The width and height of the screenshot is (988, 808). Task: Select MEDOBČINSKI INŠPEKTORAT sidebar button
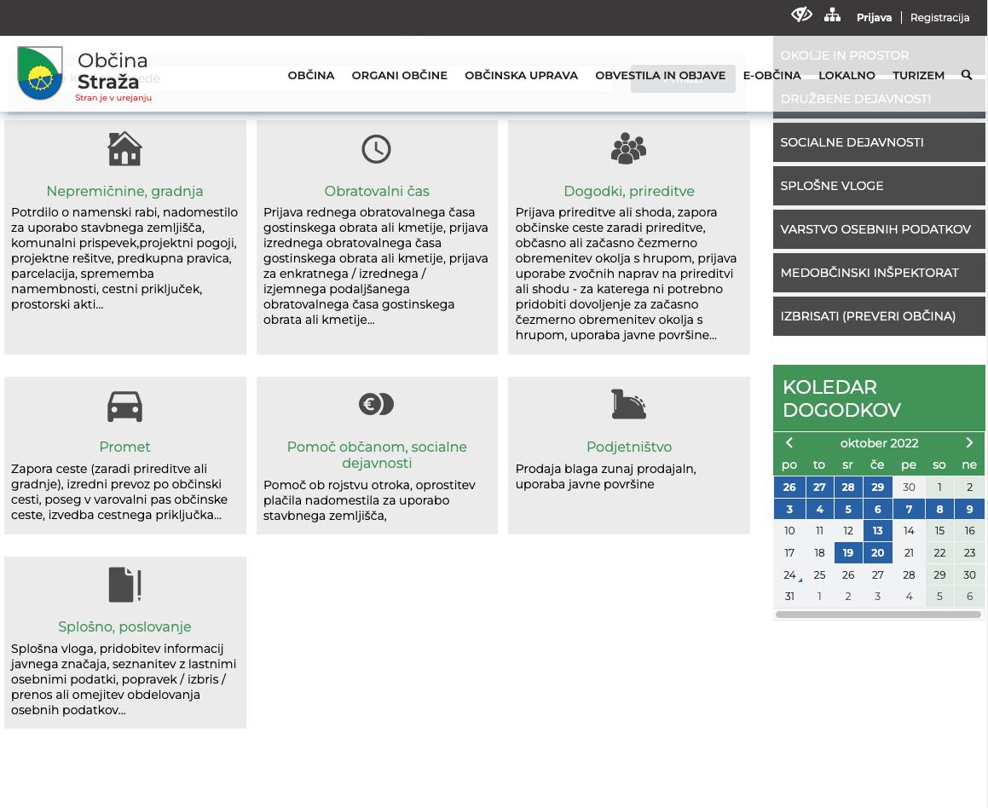(x=879, y=273)
